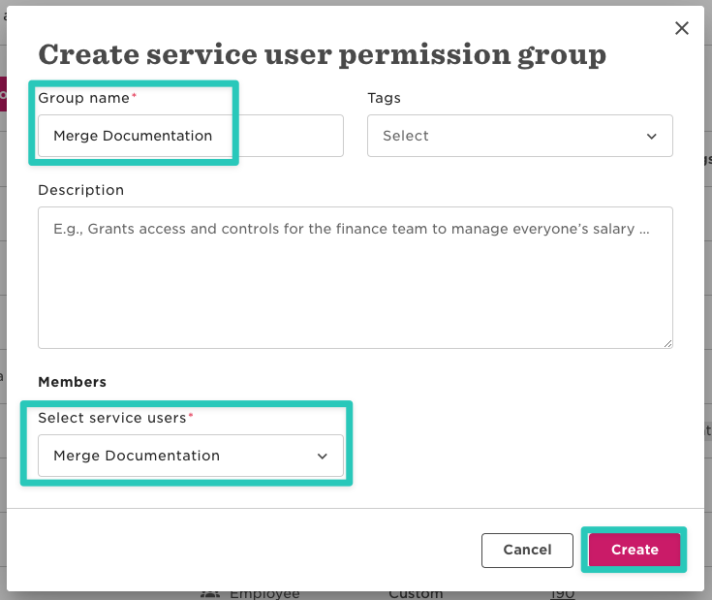Open the 190 link behind the dialog
Image resolution: width=712 pixels, height=600 pixels.
(x=562, y=593)
